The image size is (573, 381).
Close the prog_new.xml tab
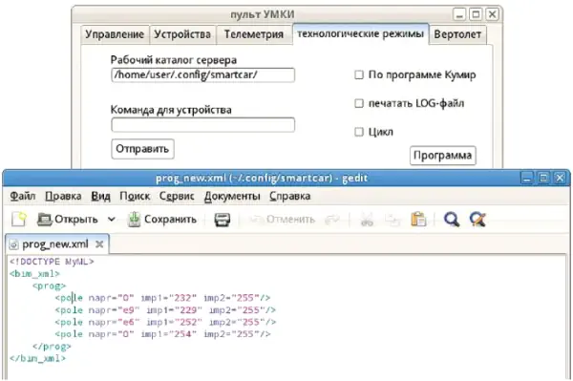point(99,244)
